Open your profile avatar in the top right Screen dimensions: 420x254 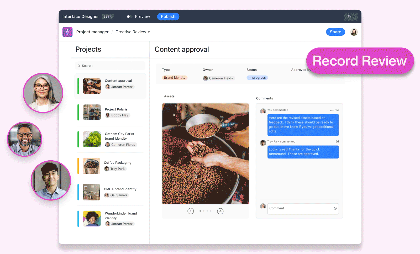click(x=354, y=32)
